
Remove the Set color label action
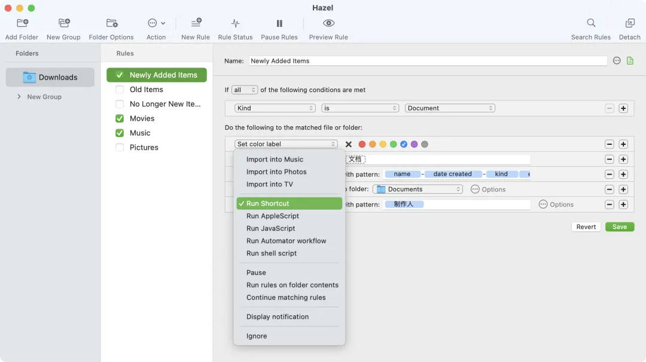tap(610, 144)
